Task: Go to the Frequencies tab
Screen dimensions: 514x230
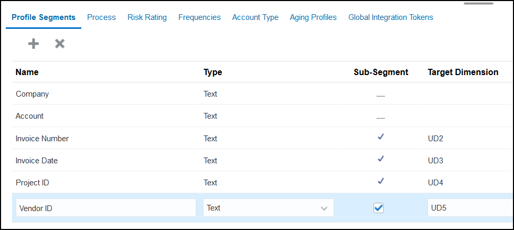Action: point(199,17)
